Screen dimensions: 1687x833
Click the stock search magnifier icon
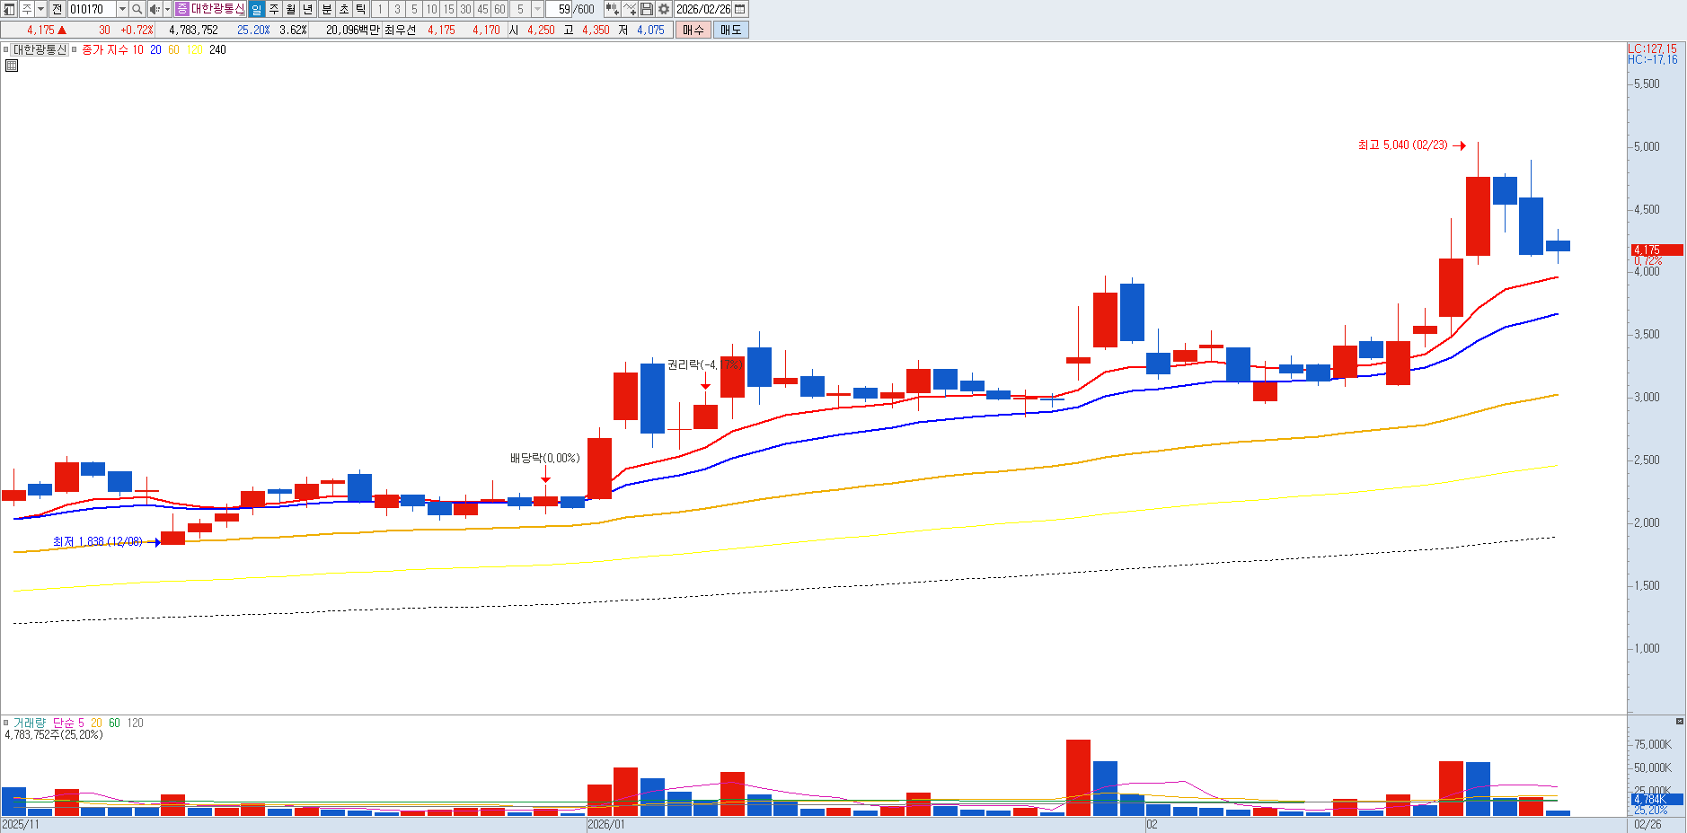click(x=137, y=9)
